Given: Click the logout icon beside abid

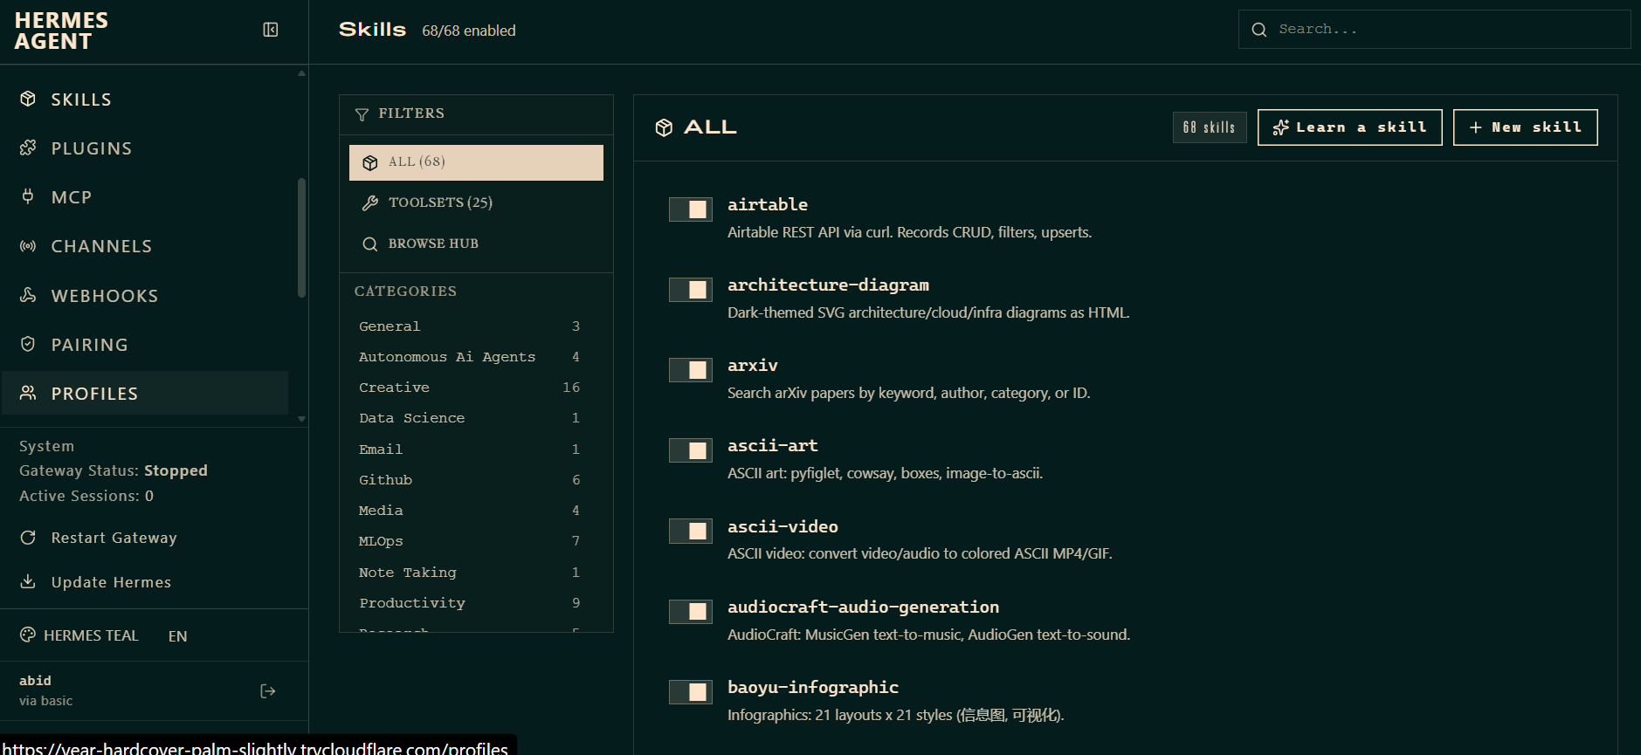Looking at the screenshot, I should 268,691.
